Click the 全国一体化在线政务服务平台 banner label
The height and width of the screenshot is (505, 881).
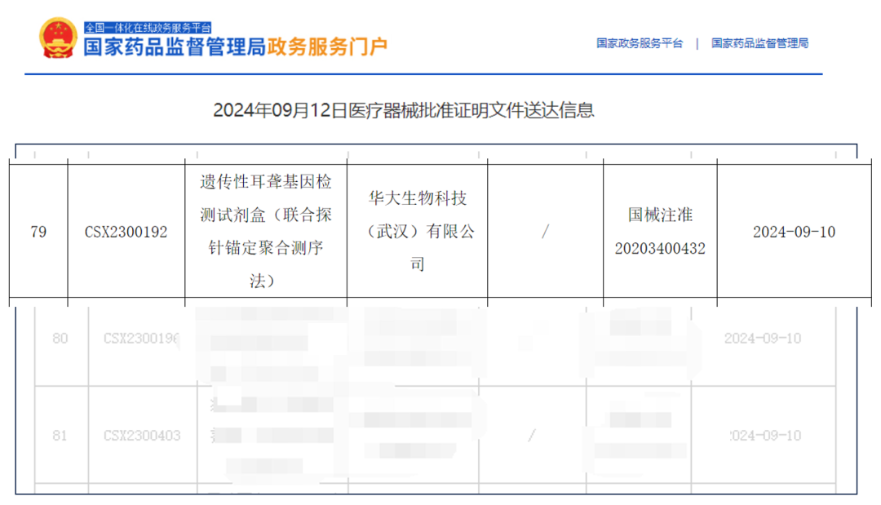coord(148,27)
